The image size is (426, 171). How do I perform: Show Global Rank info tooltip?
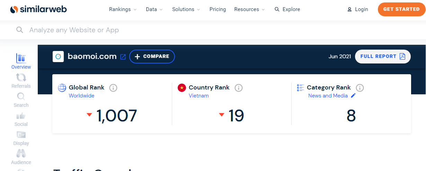tap(113, 88)
